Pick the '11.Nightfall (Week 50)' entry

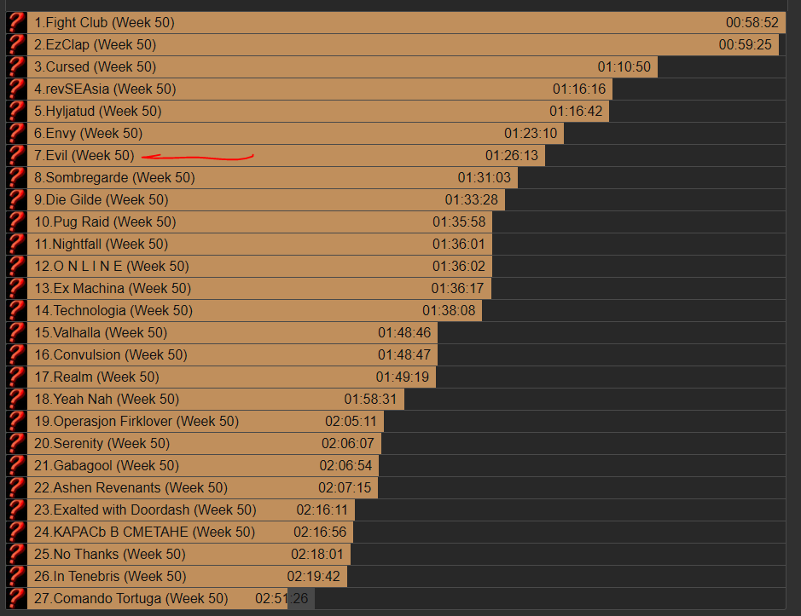point(102,244)
